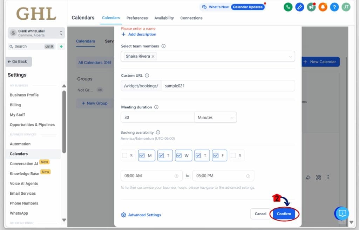Open Knowledge Base settings

coord(25,174)
